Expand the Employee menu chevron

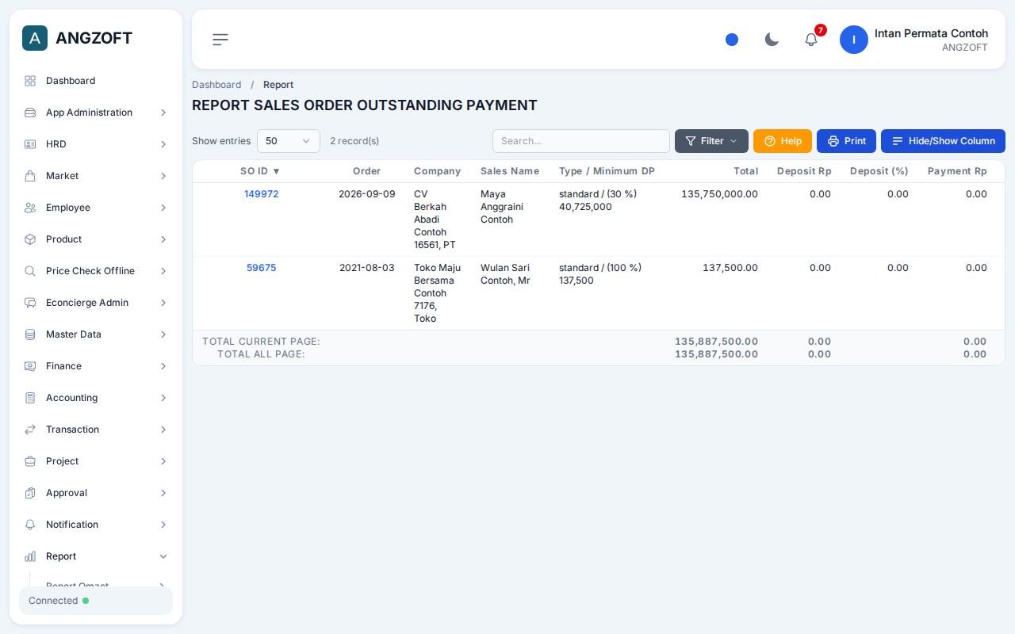(163, 208)
